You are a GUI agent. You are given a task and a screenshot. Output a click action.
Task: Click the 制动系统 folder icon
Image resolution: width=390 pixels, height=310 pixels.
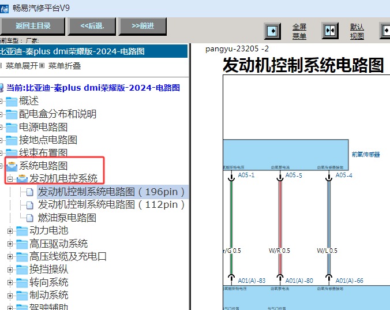(22, 296)
